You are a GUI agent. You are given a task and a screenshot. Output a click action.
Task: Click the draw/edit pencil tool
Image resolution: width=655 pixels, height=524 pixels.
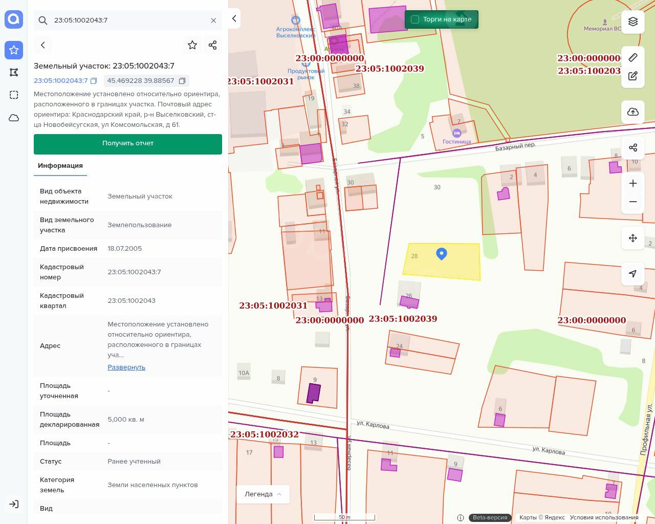(x=633, y=76)
